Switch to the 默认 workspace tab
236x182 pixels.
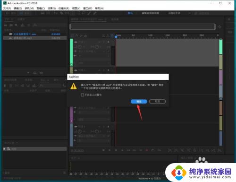(x=130, y=13)
